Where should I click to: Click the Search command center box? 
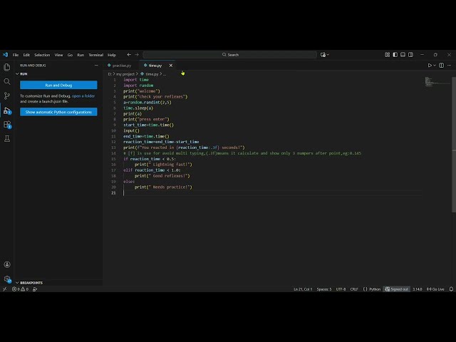tap(229, 55)
